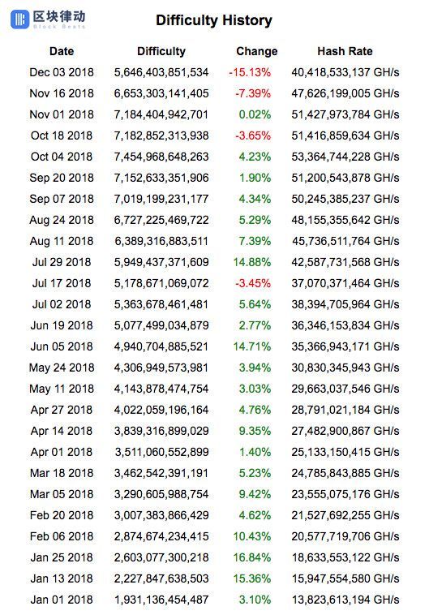Select the Difficulty History title
Screen dimensions: 429x615
[214, 20]
